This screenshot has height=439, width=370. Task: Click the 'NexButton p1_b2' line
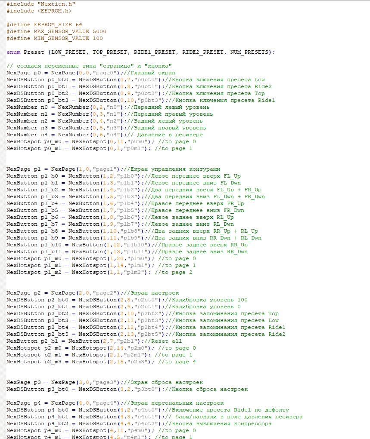point(134,190)
